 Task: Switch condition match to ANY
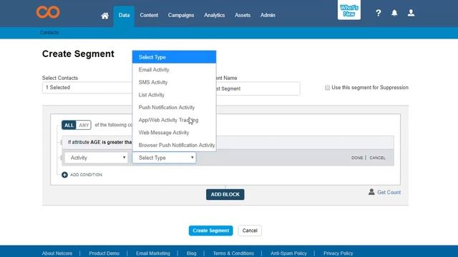tap(84, 125)
